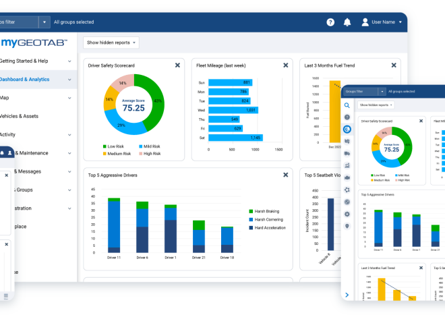The height and width of the screenshot is (317, 445).
Task: Open the engine maintenance icon in tablet sidebar
Action: 347,177
